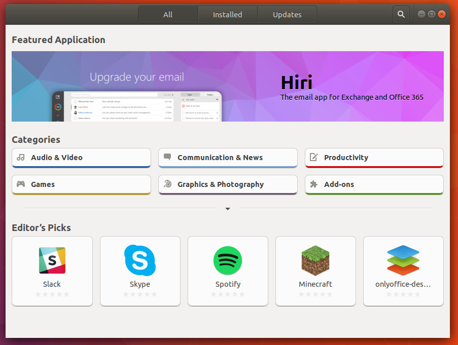
Task: Open the Productivity category
Action: click(x=374, y=158)
